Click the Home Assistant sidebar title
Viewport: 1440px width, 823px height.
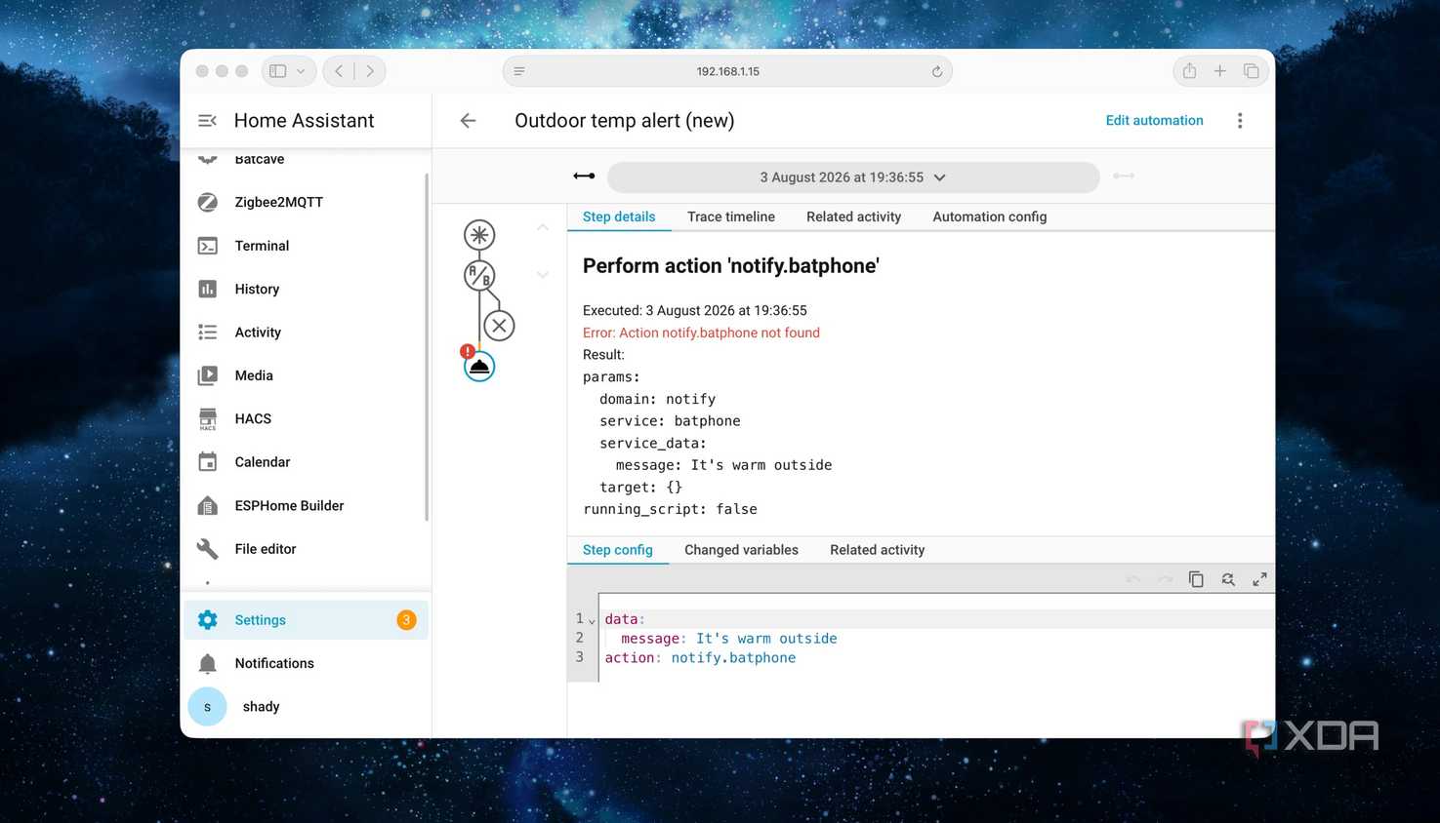click(x=305, y=121)
